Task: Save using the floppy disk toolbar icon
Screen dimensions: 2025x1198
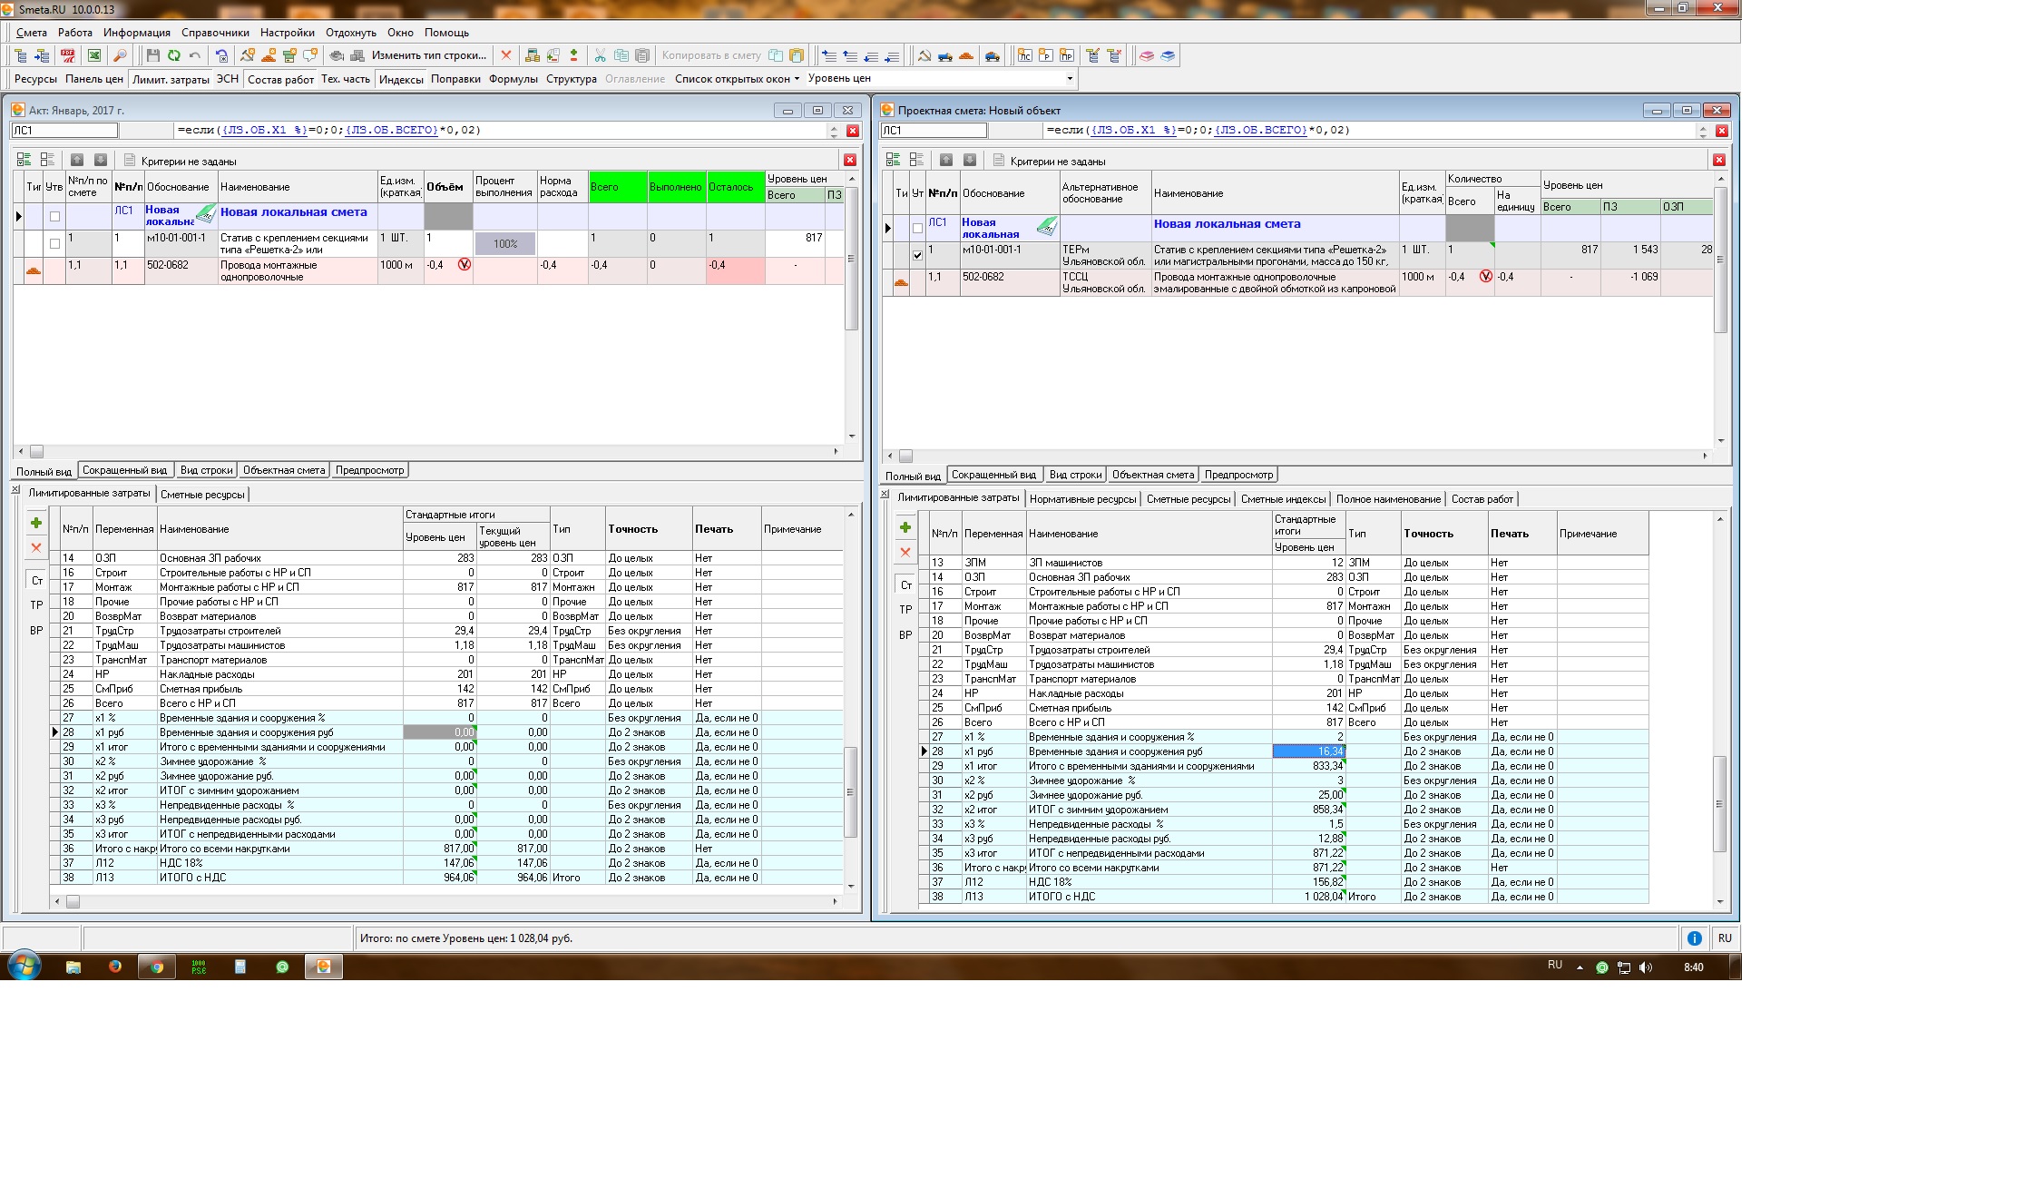Action: pyautogui.click(x=152, y=55)
